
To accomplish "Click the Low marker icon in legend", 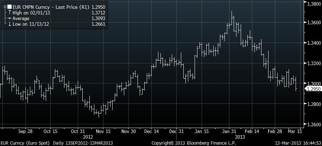I will 10,24.
